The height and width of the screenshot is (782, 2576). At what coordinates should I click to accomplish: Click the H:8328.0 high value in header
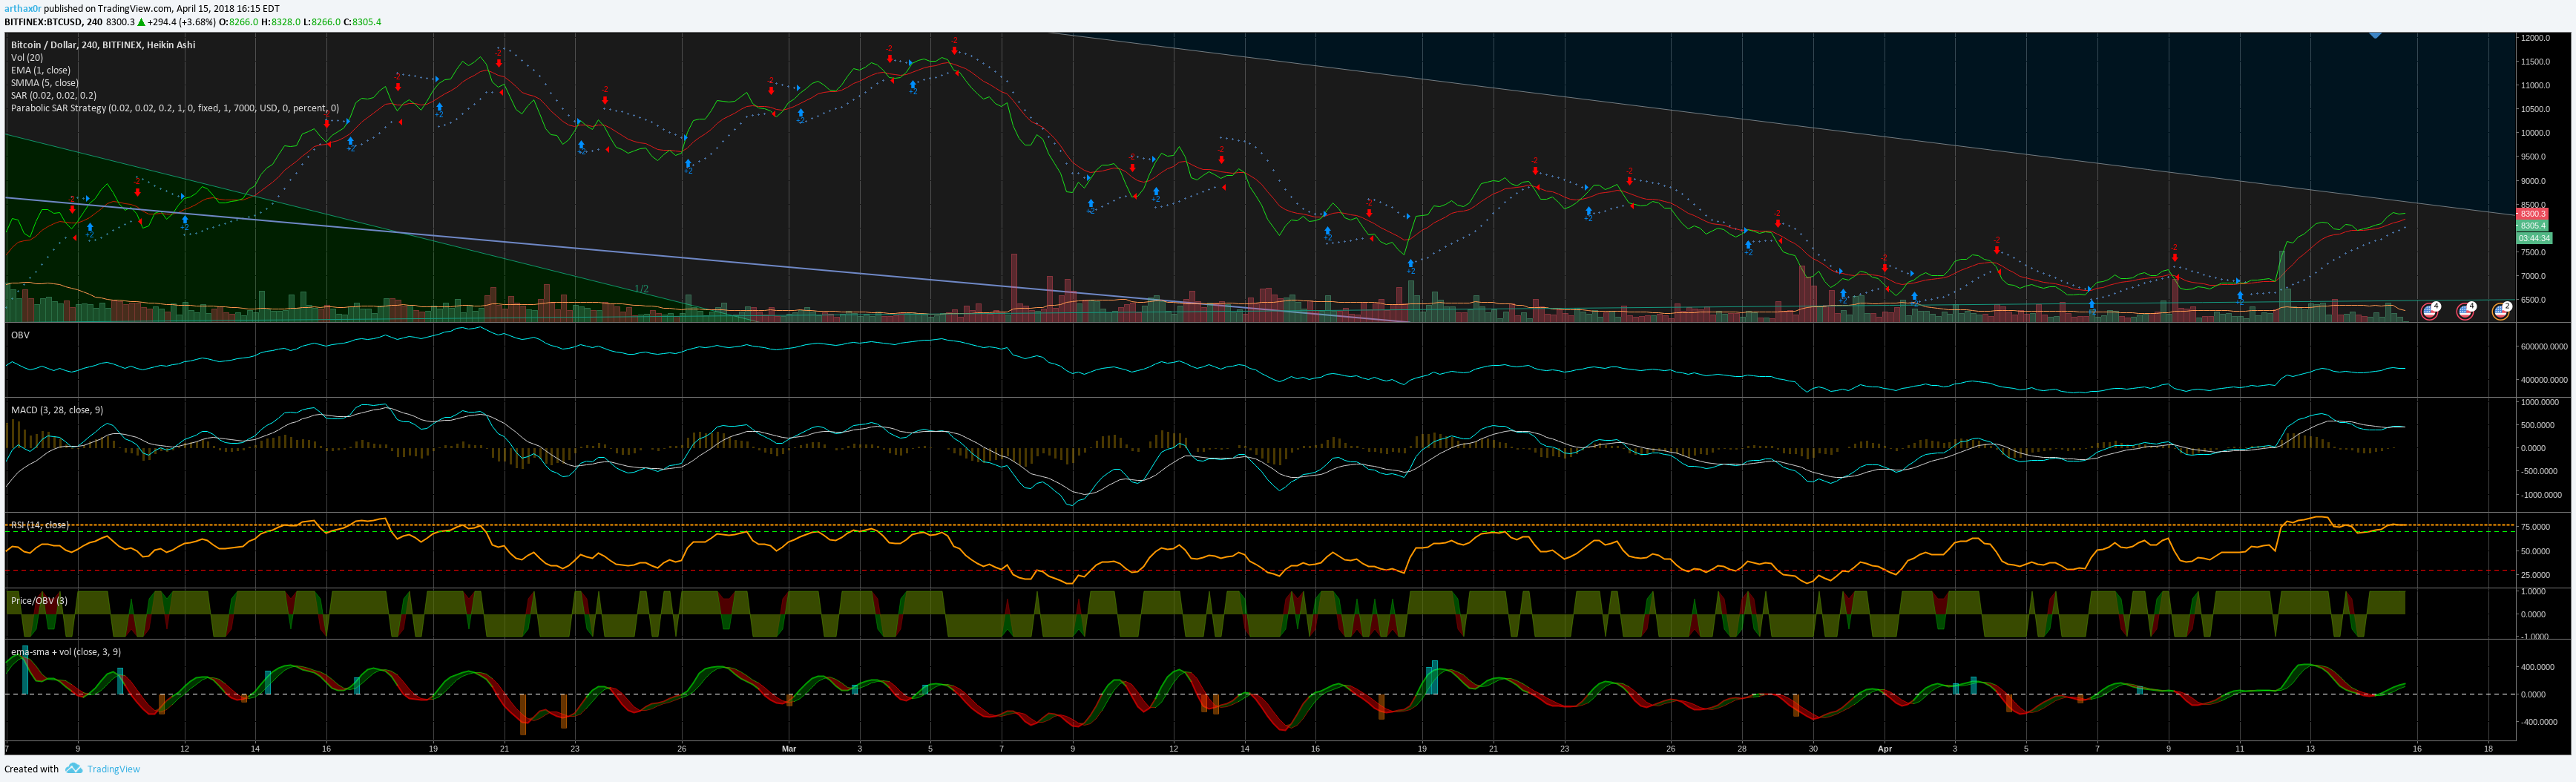click(x=280, y=22)
